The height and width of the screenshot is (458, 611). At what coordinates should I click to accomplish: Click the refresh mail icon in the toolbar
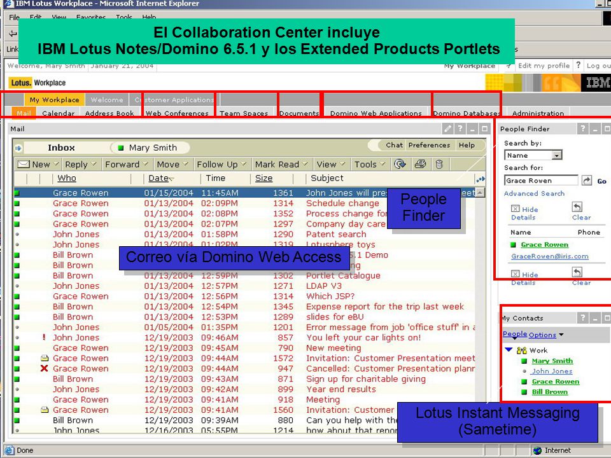tap(400, 164)
